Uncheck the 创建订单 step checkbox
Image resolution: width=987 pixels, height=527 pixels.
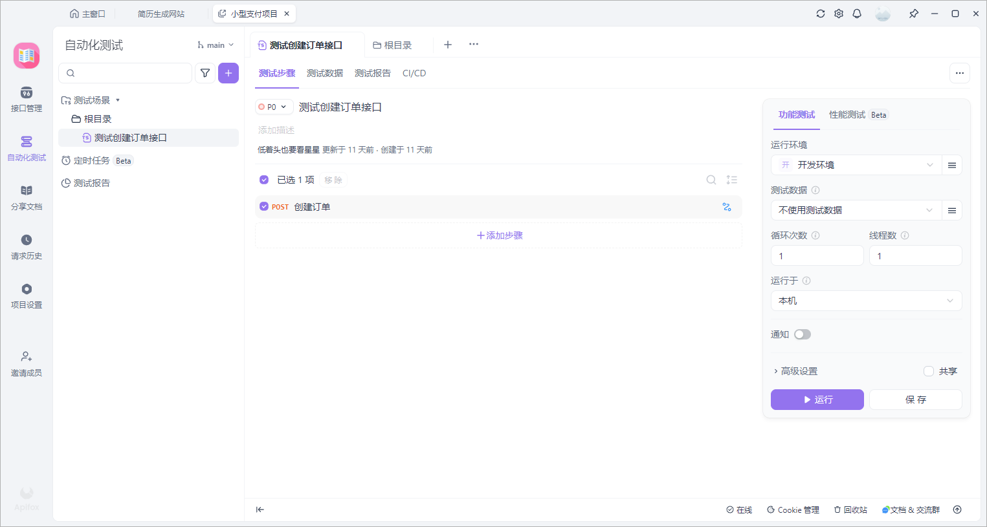coord(264,207)
